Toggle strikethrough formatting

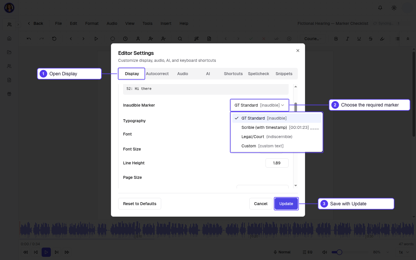click(x=371, y=39)
